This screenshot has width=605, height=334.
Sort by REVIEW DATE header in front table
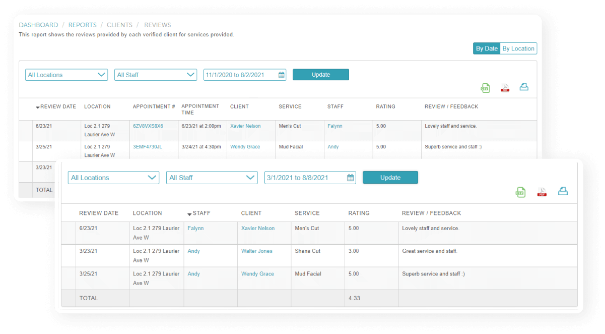(x=99, y=213)
